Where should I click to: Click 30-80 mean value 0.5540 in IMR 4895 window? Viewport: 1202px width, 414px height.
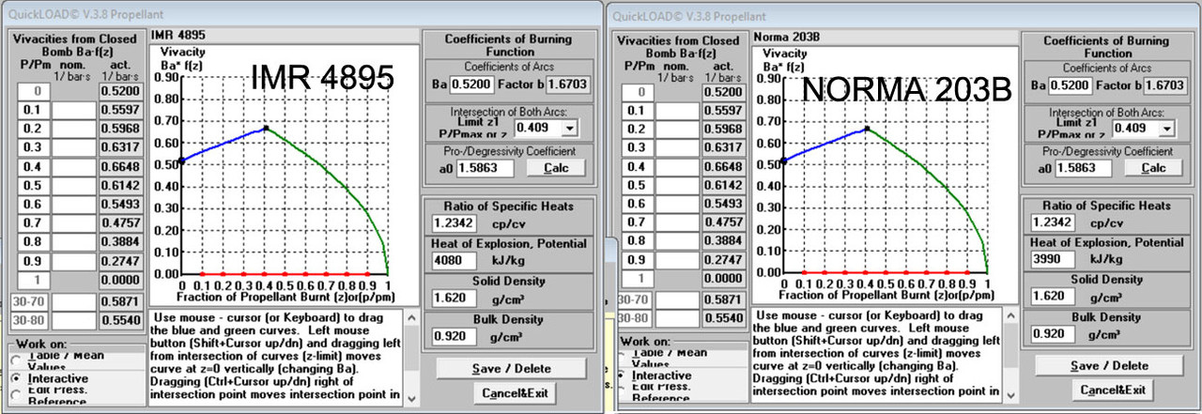pyautogui.click(x=119, y=320)
